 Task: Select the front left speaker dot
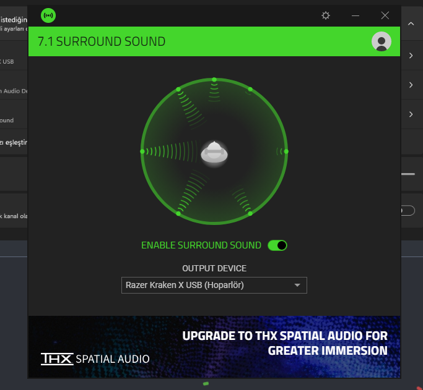point(178,90)
